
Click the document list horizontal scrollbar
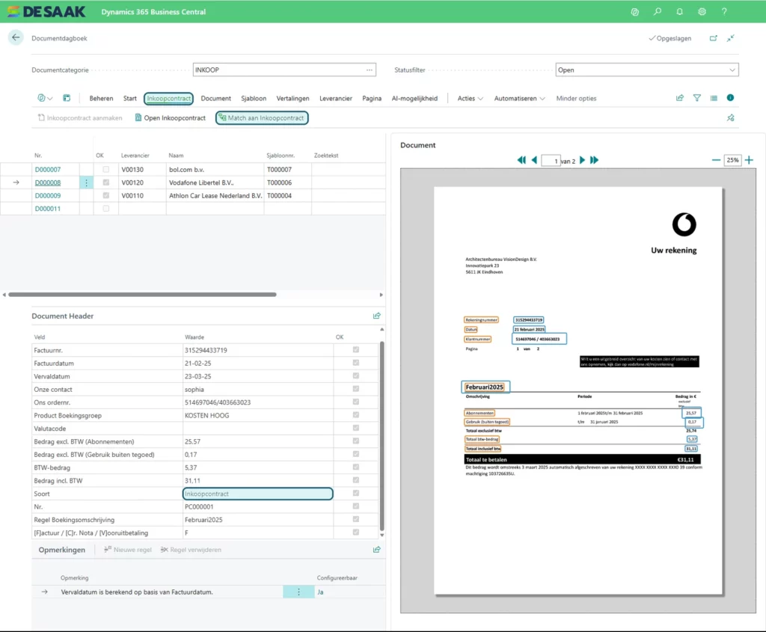142,295
